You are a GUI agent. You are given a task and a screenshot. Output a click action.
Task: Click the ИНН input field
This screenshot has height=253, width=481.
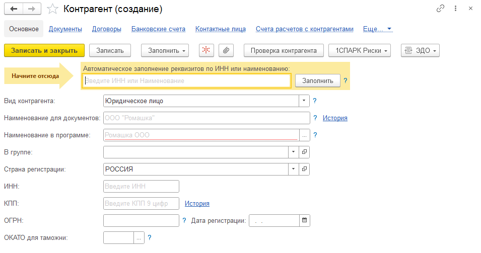[141, 186]
